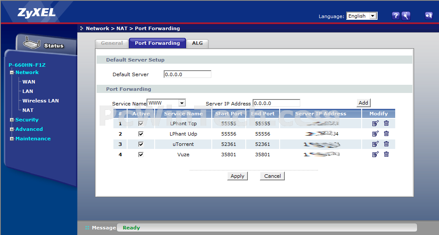Click the end port 55556 cell
The image size is (439, 235).
[262, 134]
